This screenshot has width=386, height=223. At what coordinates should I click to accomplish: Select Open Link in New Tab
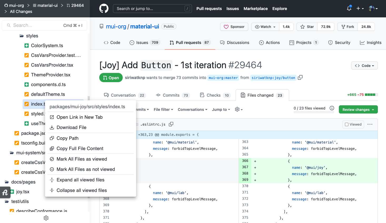[x=91, y=117]
